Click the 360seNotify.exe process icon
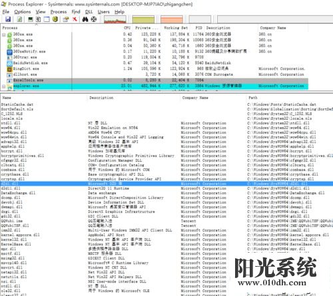This screenshot has height=296, width=333. (x=9, y=52)
